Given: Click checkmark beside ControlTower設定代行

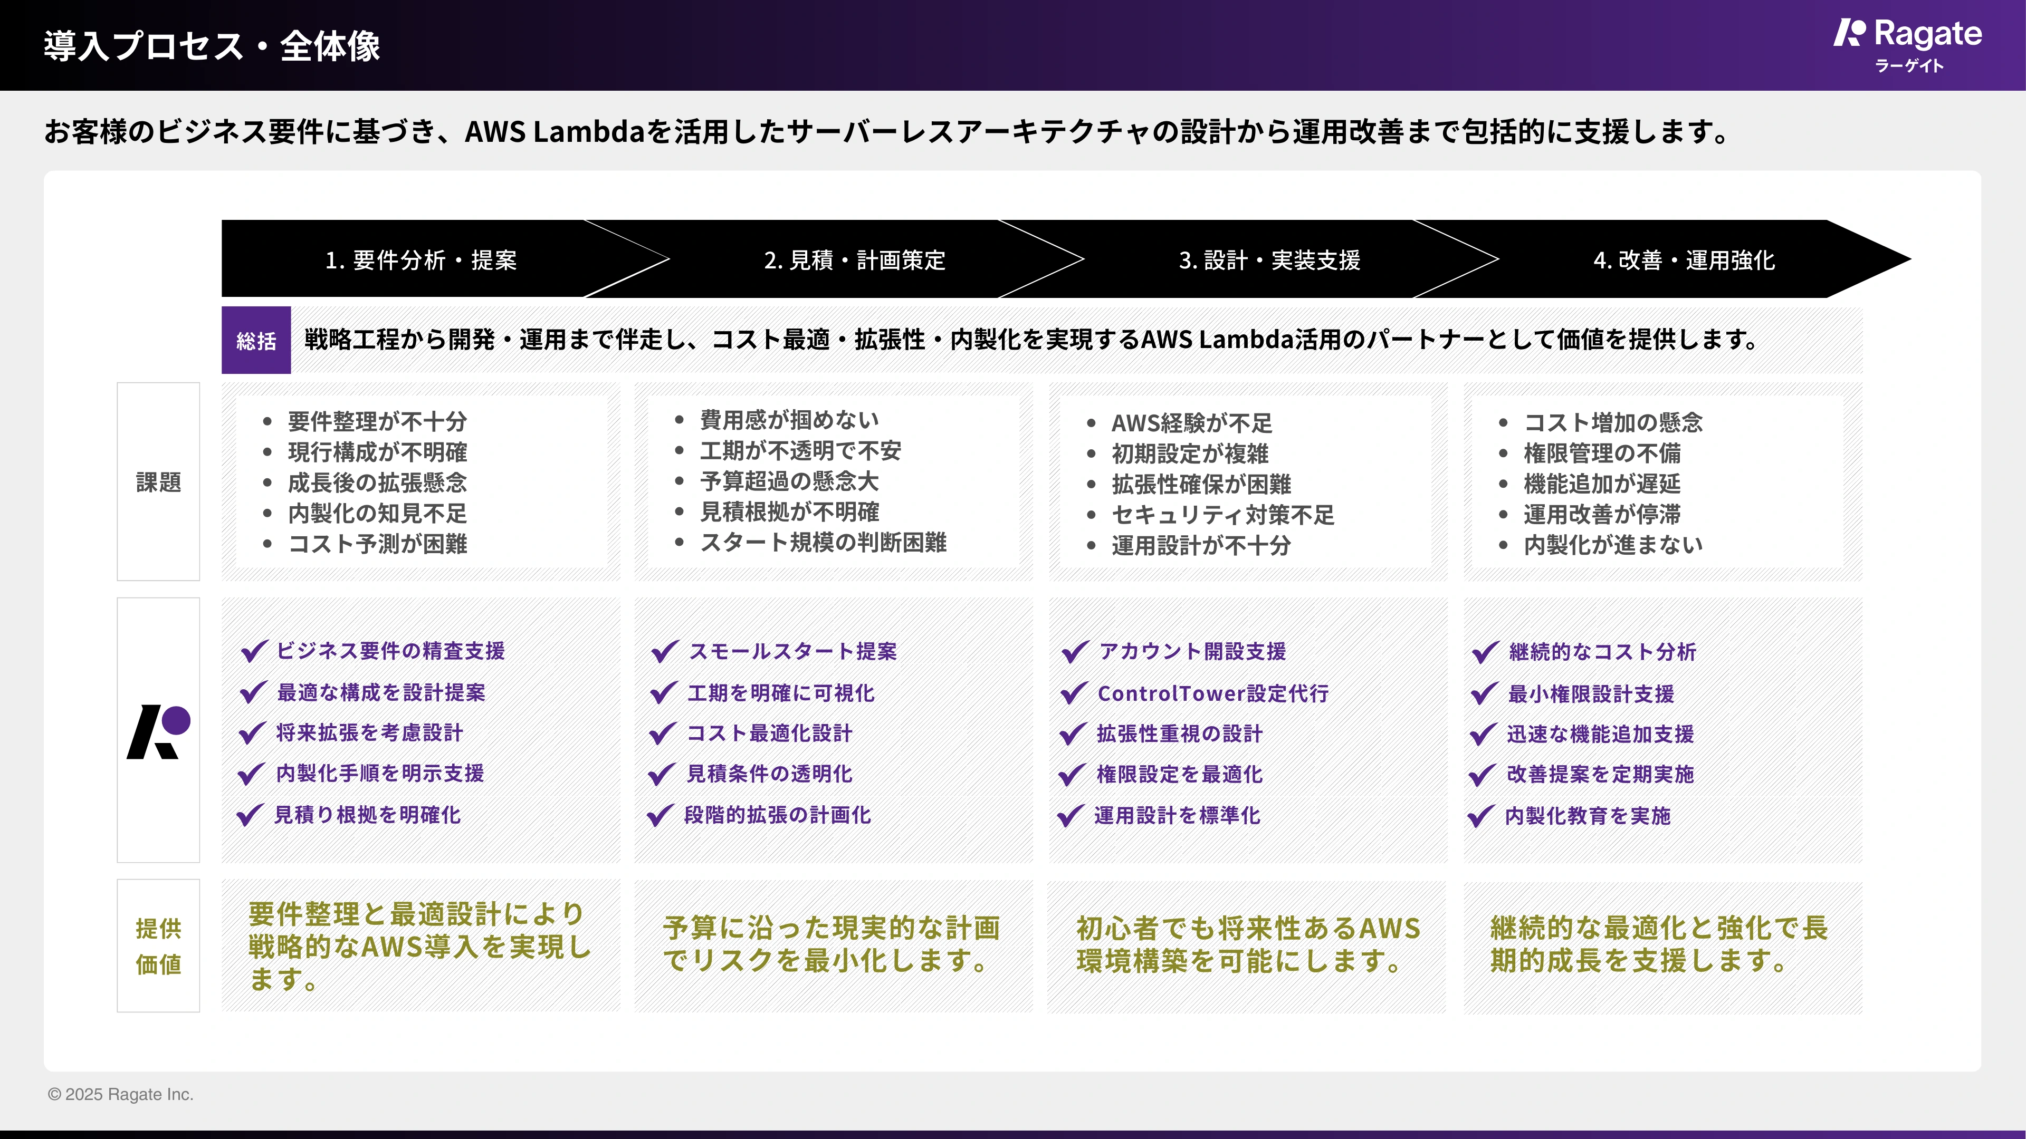Looking at the screenshot, I should [1074, 693].
